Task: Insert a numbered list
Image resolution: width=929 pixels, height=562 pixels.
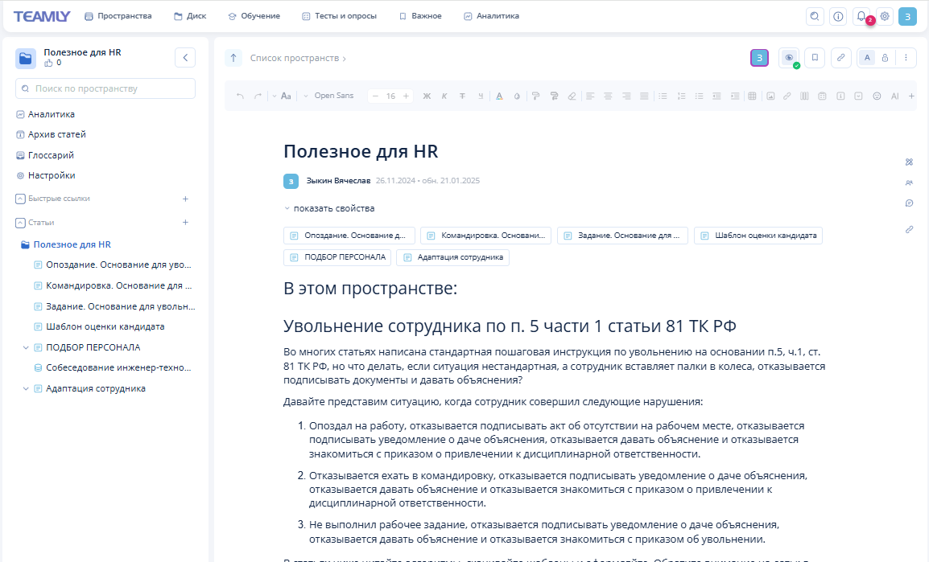Action: click(681, 96)
